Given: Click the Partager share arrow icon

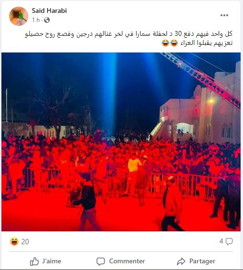Looking at the screenshot, I should pyautogui.click(x=181, y=261).
